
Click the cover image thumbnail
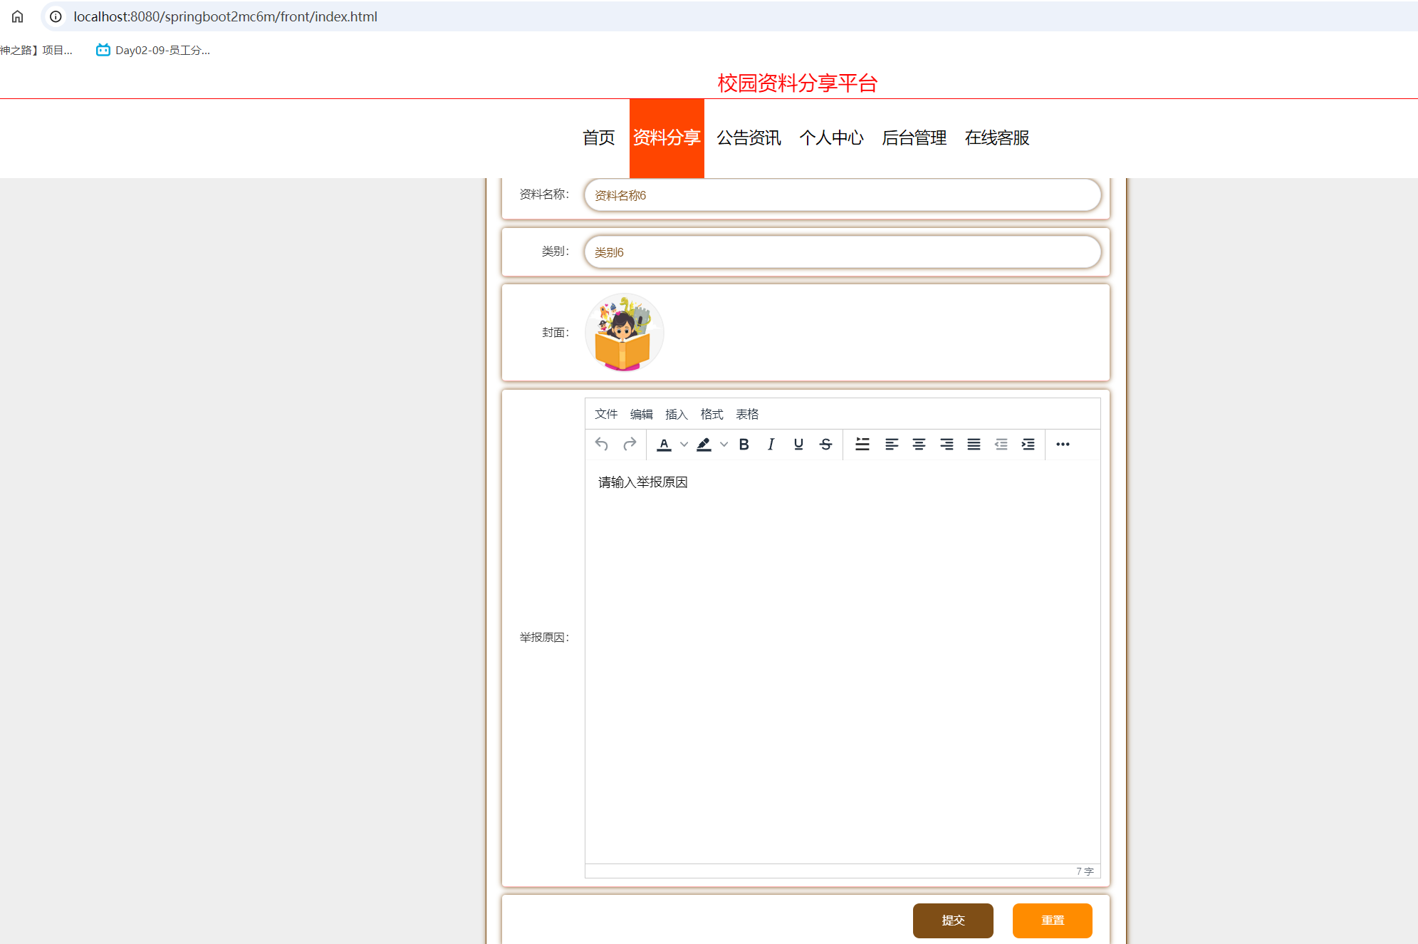coord(624,333)
